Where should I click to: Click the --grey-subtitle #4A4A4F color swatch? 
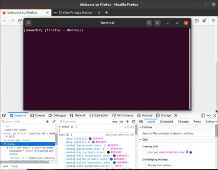click(90, 139)
